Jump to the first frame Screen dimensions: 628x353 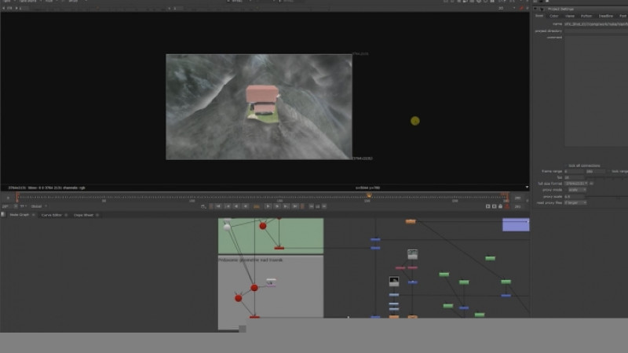click(218, 206)
